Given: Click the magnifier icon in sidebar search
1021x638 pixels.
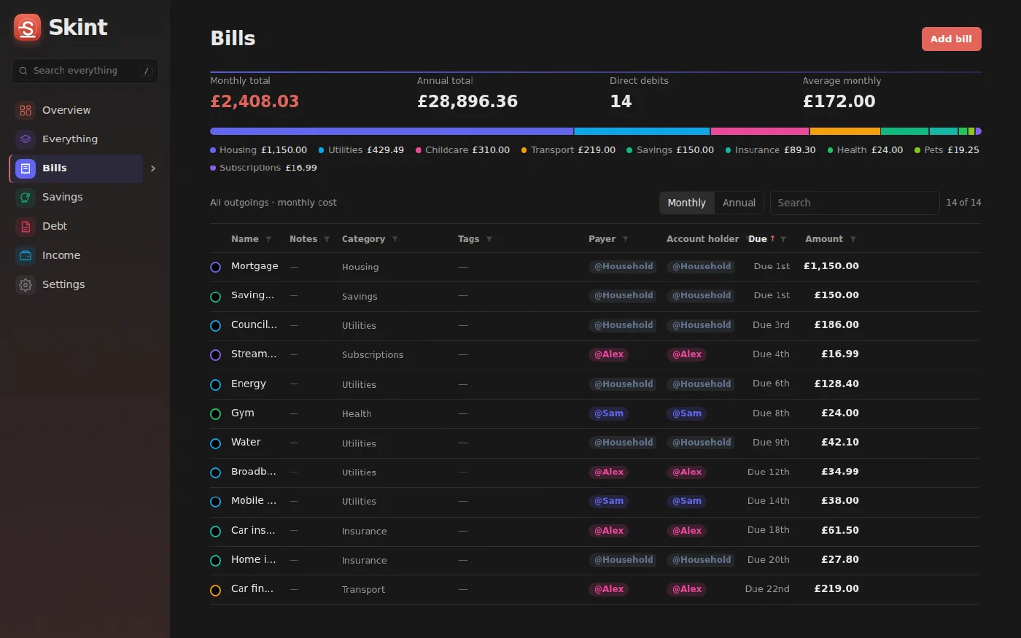Looking at the screenshot, I should click(24, 71).
